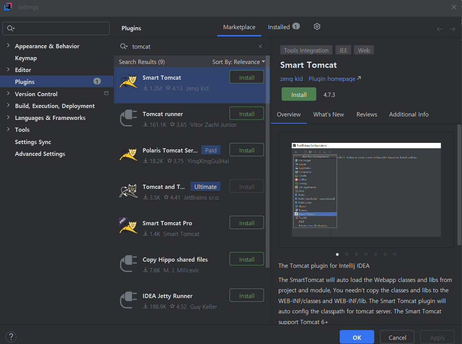The width and height of the screenshot is (462, 344).
Task: Install the Smart Tomcat Pro plugin
Action: (247, 223)
